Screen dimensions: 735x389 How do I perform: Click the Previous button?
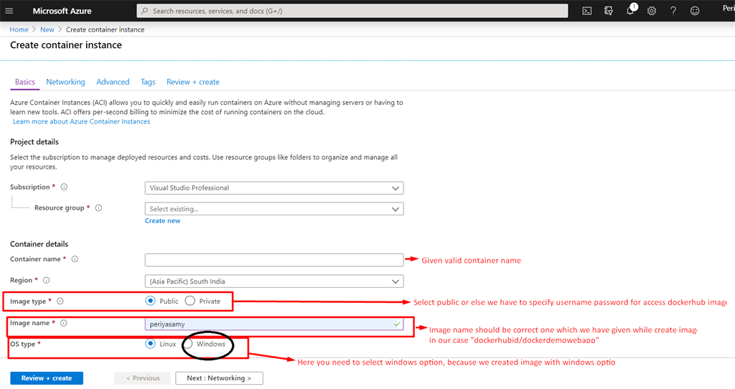(143, 378)
